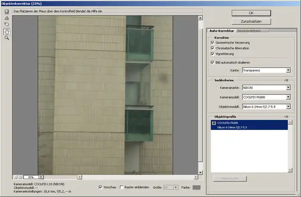Uncheck Geometrische Verzerrung
This screenshot has height=197, width=301.
(x=212, y=43)
